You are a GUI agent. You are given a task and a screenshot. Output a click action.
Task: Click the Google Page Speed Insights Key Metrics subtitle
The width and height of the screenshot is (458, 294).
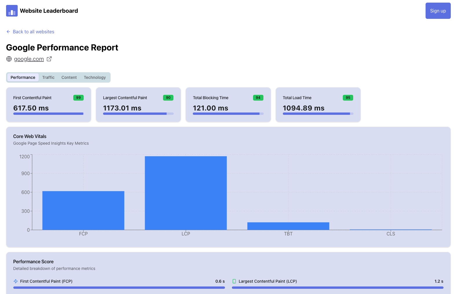[x=51, y=143]
